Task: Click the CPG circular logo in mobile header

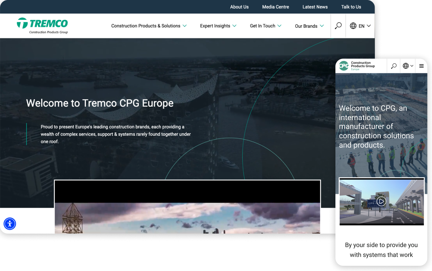Action: click(x=343, y=66)
